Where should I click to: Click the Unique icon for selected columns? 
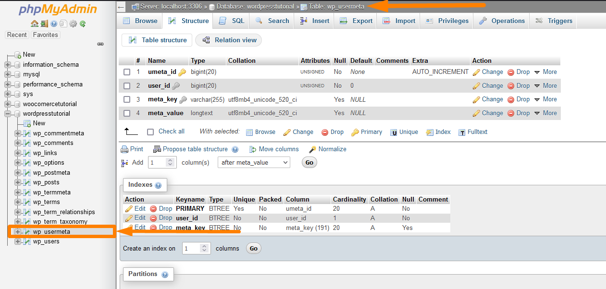tap(394, 132)
